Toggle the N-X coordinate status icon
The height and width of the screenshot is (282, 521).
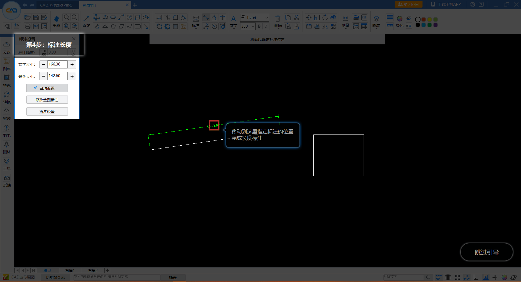466,277
